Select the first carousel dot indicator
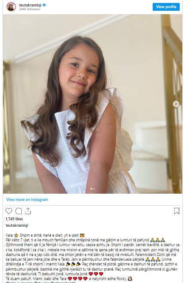This screenshot has width=184, height=283. pyautogui.click(x=91, y=189)
